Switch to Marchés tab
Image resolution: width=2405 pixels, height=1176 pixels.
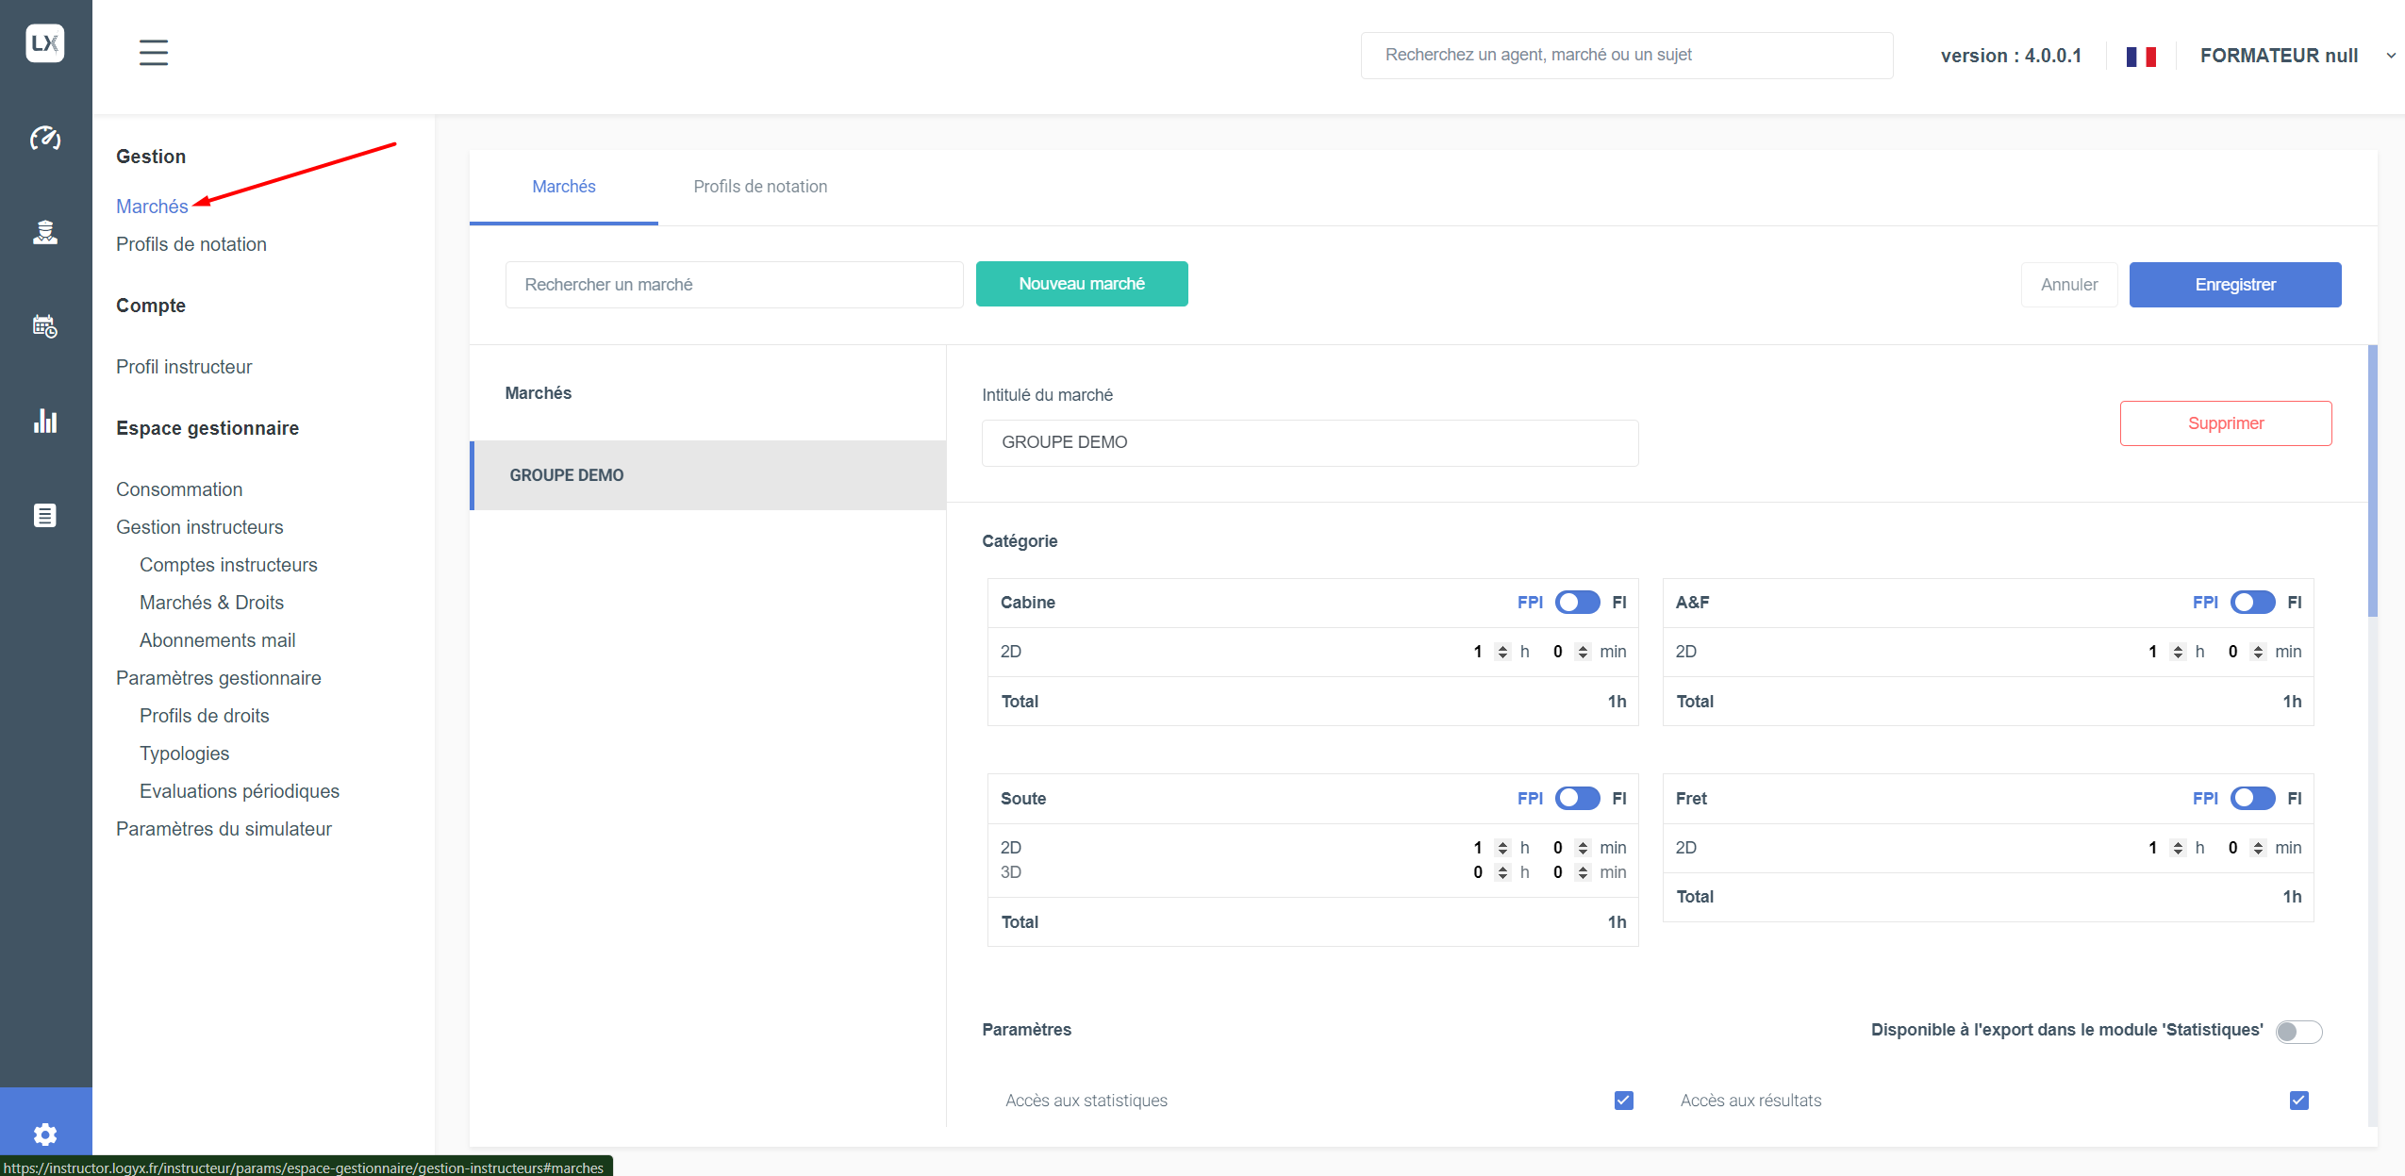564,187
